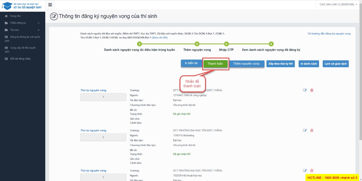Edit the second wish (Marketing)
The width and height of the screenshot is (362, 181).
click(305, 130)
